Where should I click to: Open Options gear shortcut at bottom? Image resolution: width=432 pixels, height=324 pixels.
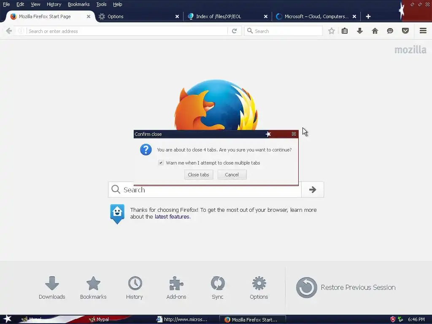[x=259, y=288]
